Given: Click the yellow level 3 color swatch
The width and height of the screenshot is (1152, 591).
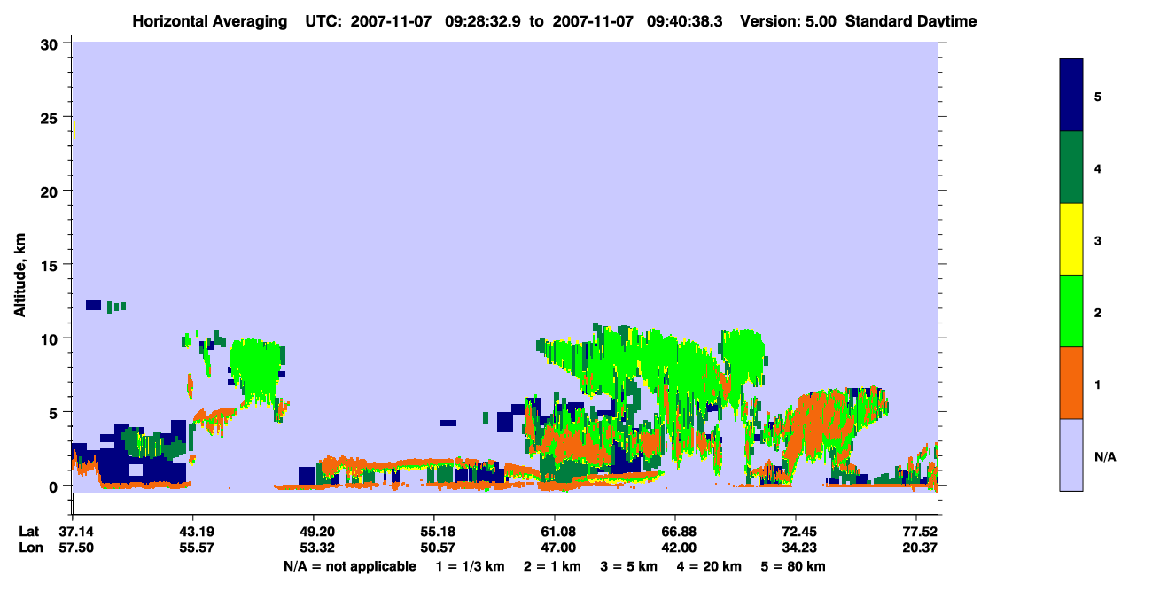Looking at the screenshot, I should (x=1071, y=239).
